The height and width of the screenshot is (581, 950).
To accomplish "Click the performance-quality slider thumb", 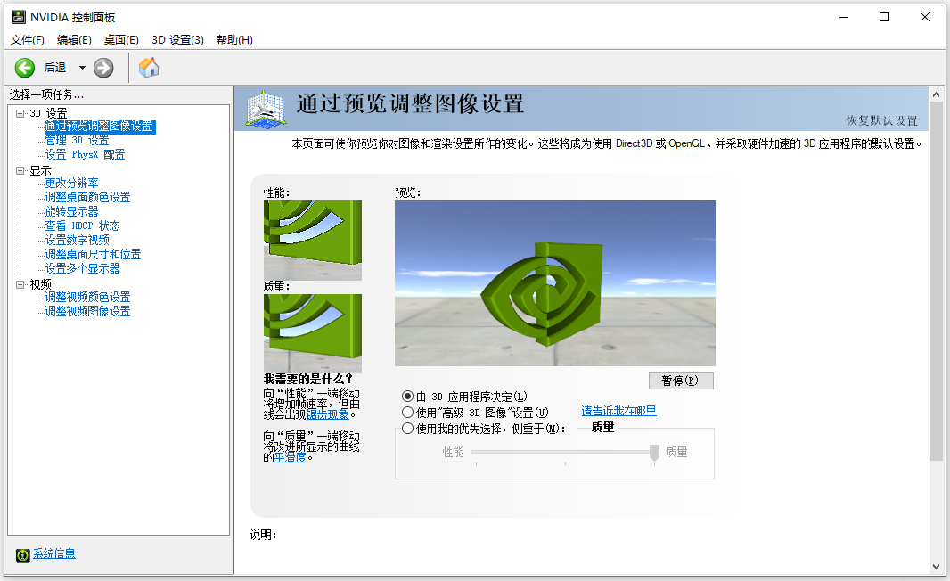I will [654, 453].
